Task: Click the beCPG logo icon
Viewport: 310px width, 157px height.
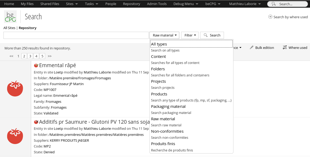Action: tap(10, 17)
